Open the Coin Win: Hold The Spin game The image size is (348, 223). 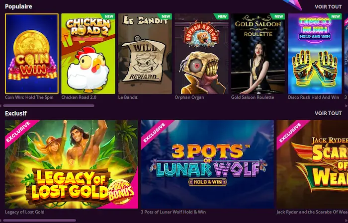point(32,54)
